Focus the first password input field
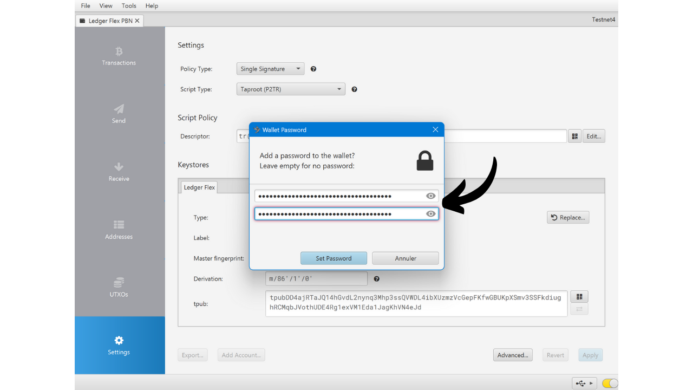The image size is (693, 390). (x=346, y=196)
